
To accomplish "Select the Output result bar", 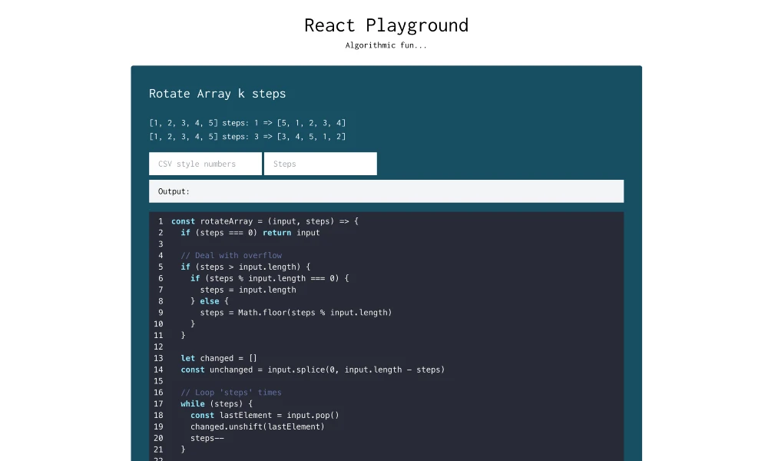I will coord(386,191).
